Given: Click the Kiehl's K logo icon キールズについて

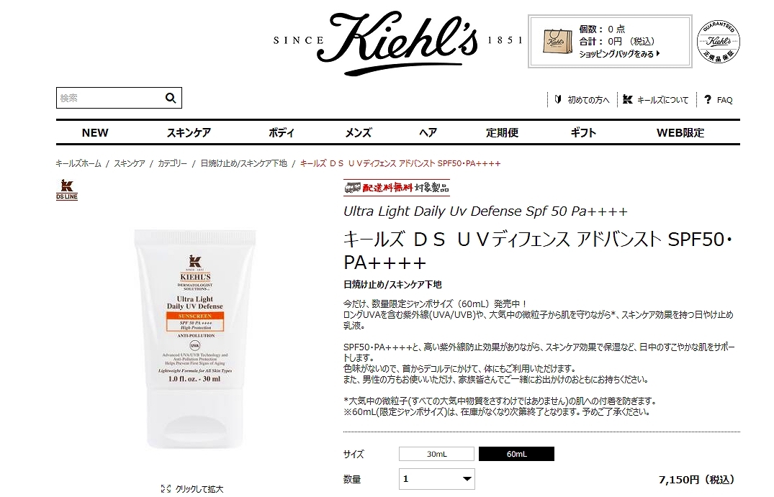Looking at the screenshot, I should click(627, 99).
